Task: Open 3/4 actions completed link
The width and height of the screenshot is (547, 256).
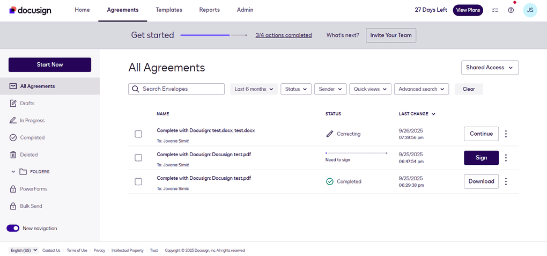Action: (284, 35)
